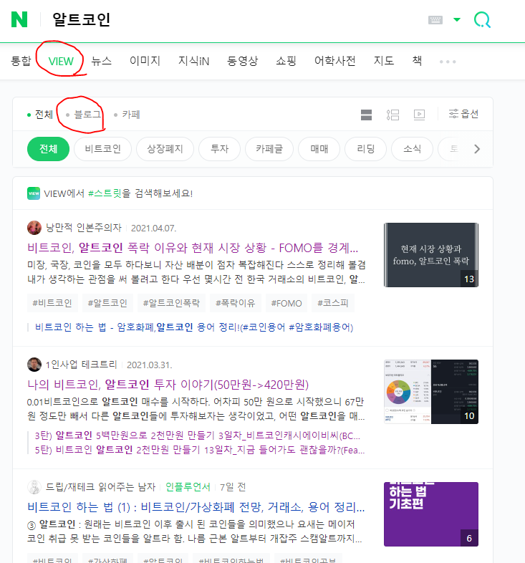
Task: Open the 낭만적 인본주의자 blog name
Action: pos(84,228)
